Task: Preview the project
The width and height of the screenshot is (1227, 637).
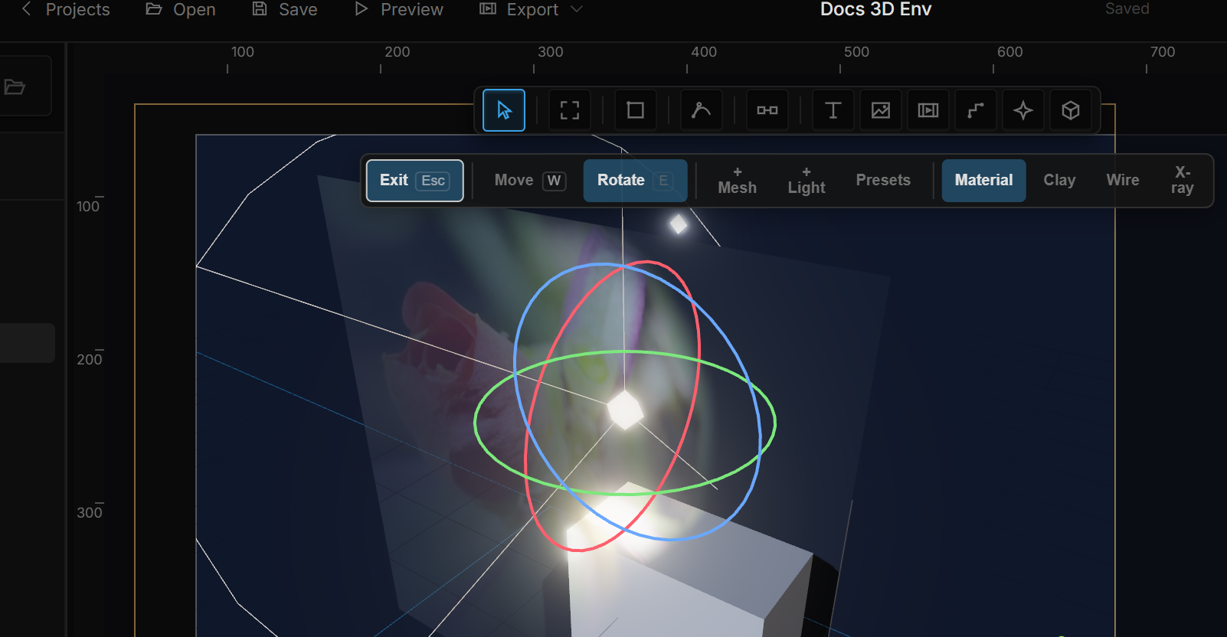Action: [399, 9]
